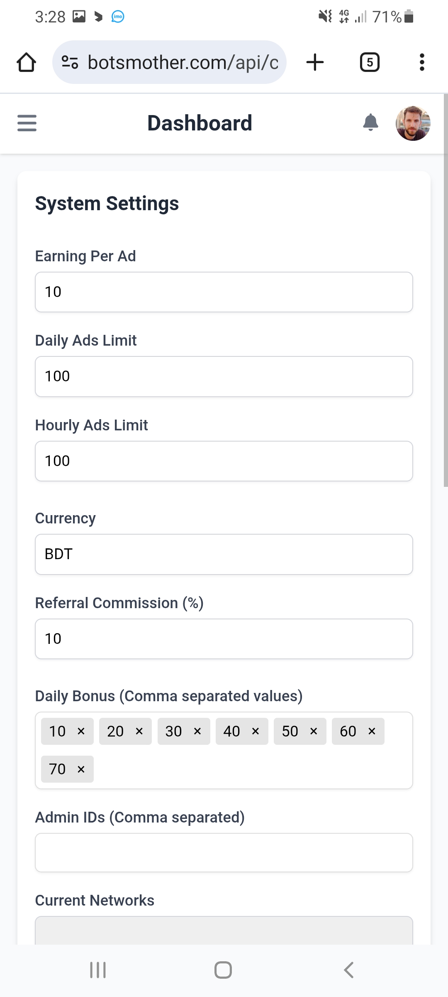This screenshot has width=448, height=997.
Task: Open the browser three-dot menu
Action: [422, 62]
